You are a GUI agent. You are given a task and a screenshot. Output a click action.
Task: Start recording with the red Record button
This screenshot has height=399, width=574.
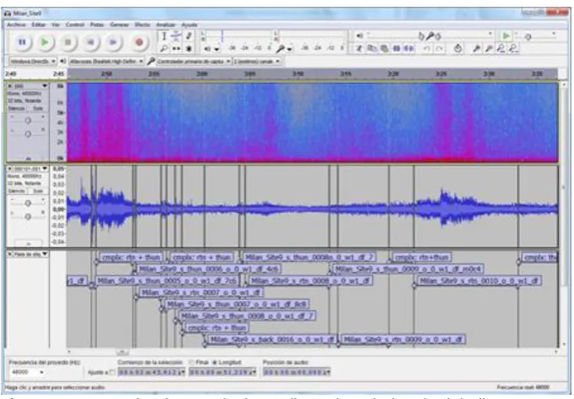pyautogui.click(x=139, y=42)
